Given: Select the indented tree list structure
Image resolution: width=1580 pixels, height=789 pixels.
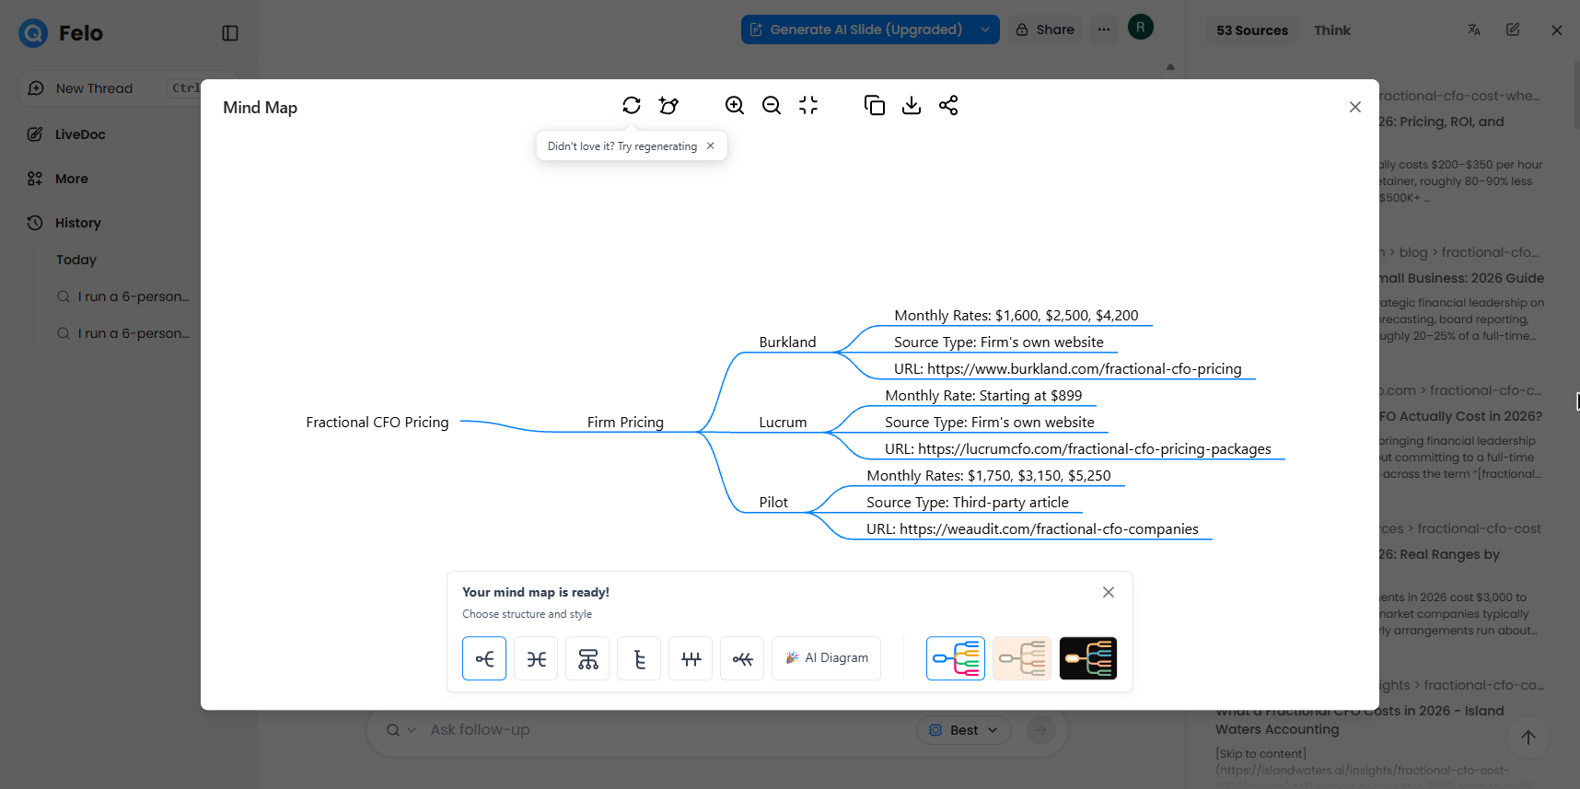Looking at the screenshot, I should (x=639, y=658).
